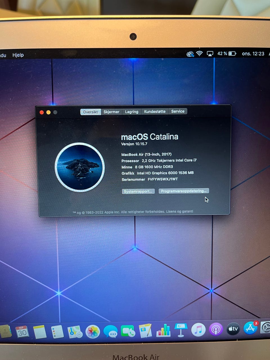Open the App Store in the Dock
This screenshot has width=270, height=360.
point(250,328)
